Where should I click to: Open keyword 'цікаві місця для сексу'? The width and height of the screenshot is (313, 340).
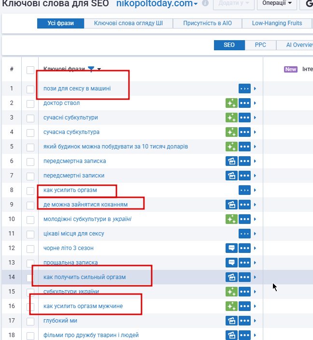74,234
